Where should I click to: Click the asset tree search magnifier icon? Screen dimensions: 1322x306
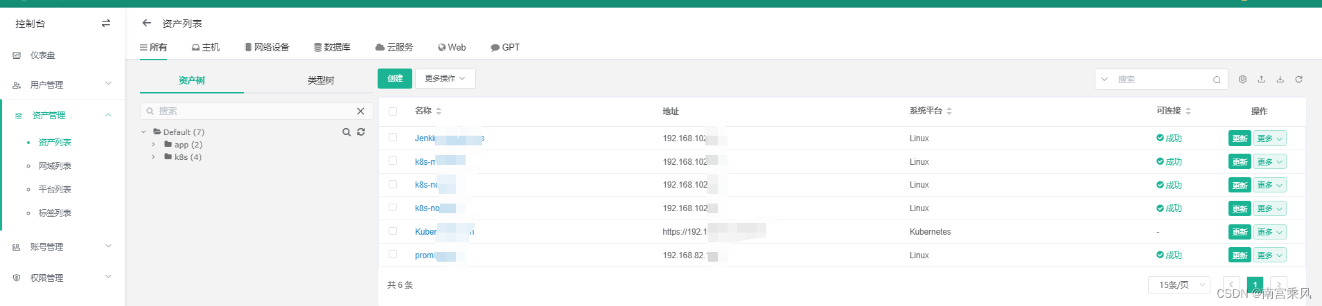346,132
